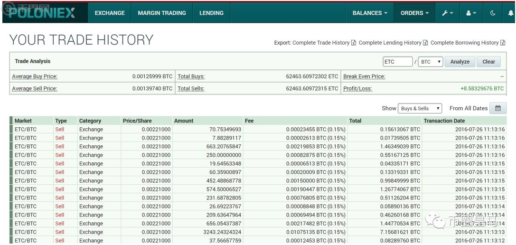The height and width of the screenshot is (245, 516).
Task: Open the user account menu
Action: tap(471, 13)
